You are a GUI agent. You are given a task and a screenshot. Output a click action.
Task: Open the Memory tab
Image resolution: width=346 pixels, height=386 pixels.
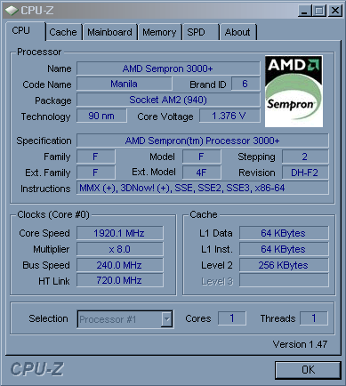pyautogui.click(x=159, y=32)
